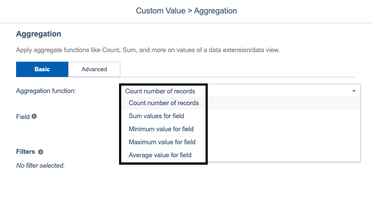
Task: Select Maximum value for field option
Action: click(x=241, y=142)
